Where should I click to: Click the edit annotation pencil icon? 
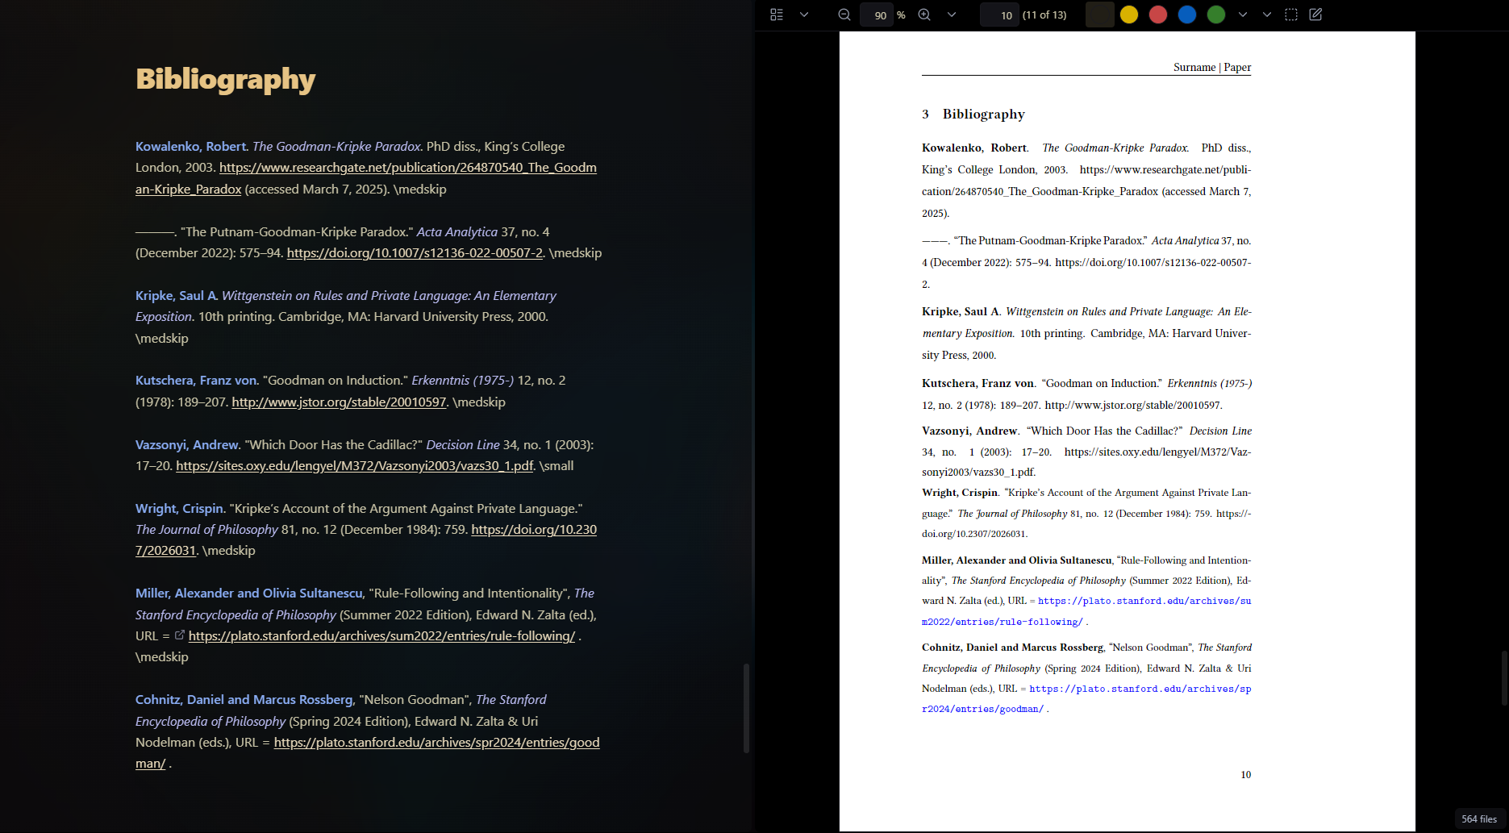[1316, 15]
